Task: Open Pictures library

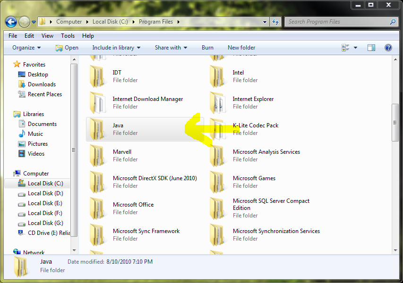Action: [x=37, y=144]
